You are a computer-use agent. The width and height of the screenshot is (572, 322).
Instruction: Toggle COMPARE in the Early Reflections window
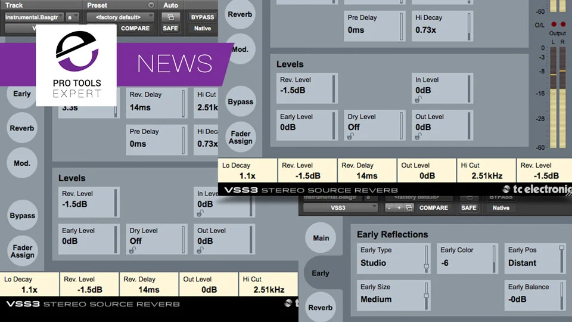tap(433, 208)
